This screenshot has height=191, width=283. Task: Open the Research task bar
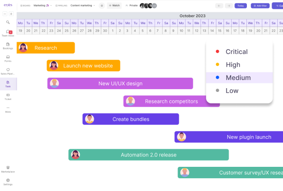(46, 48)
